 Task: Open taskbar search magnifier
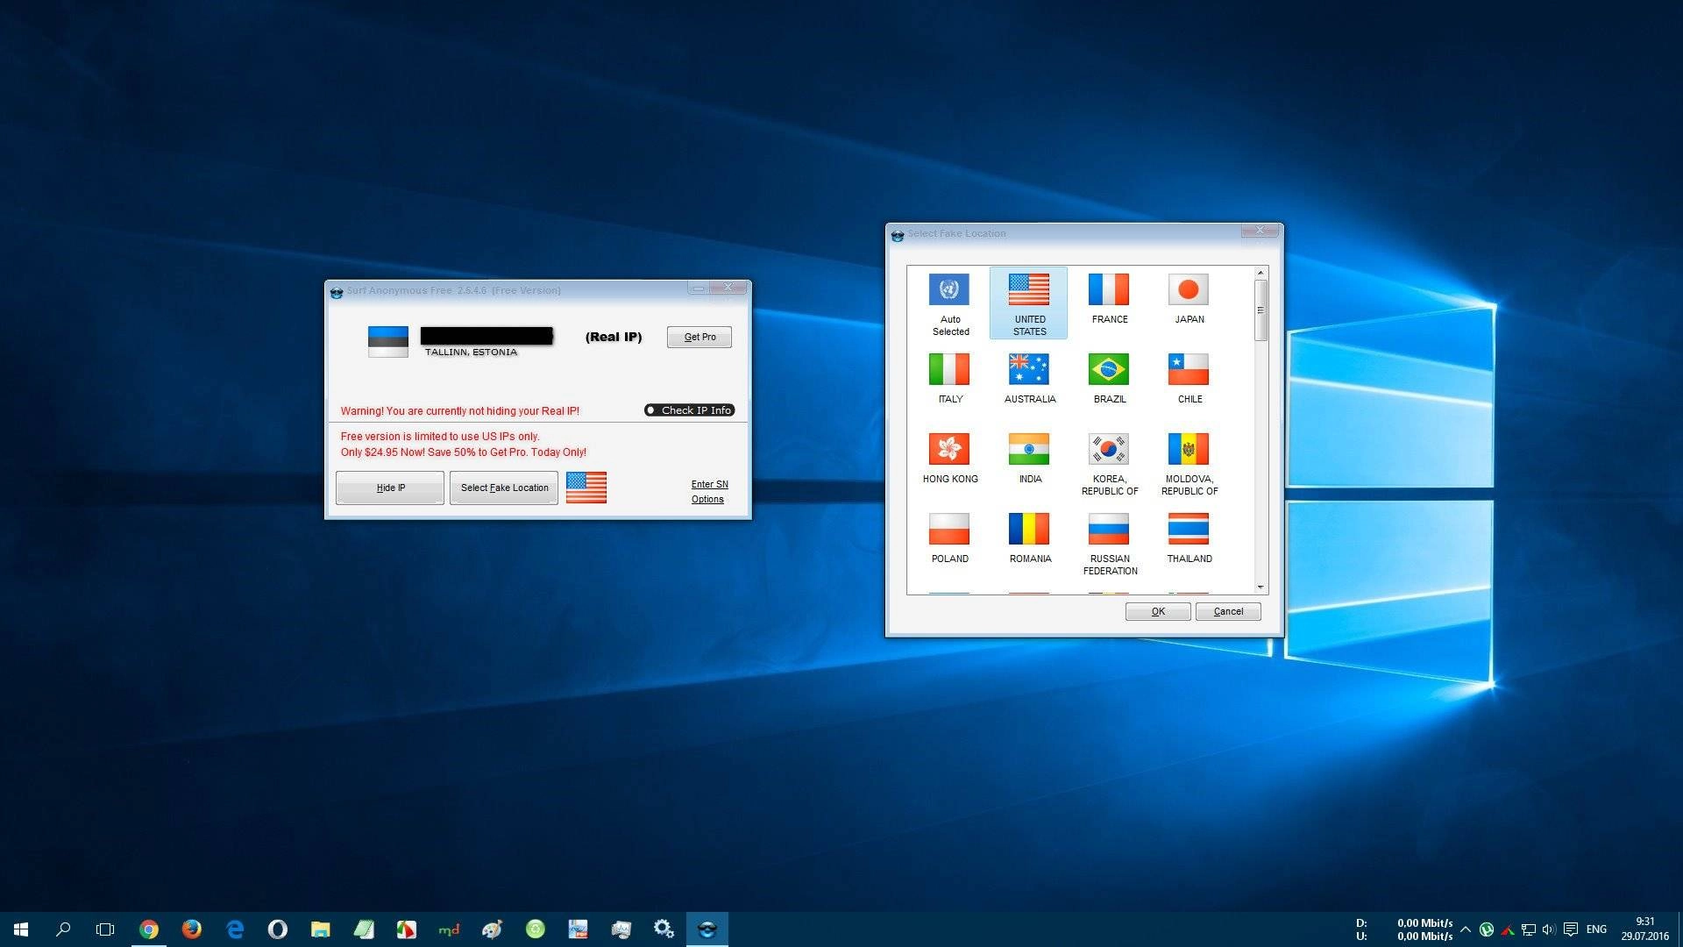point(63,929)
